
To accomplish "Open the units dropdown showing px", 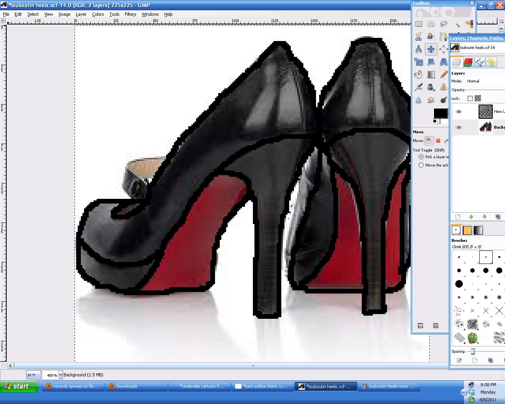I will pos(34,375).
